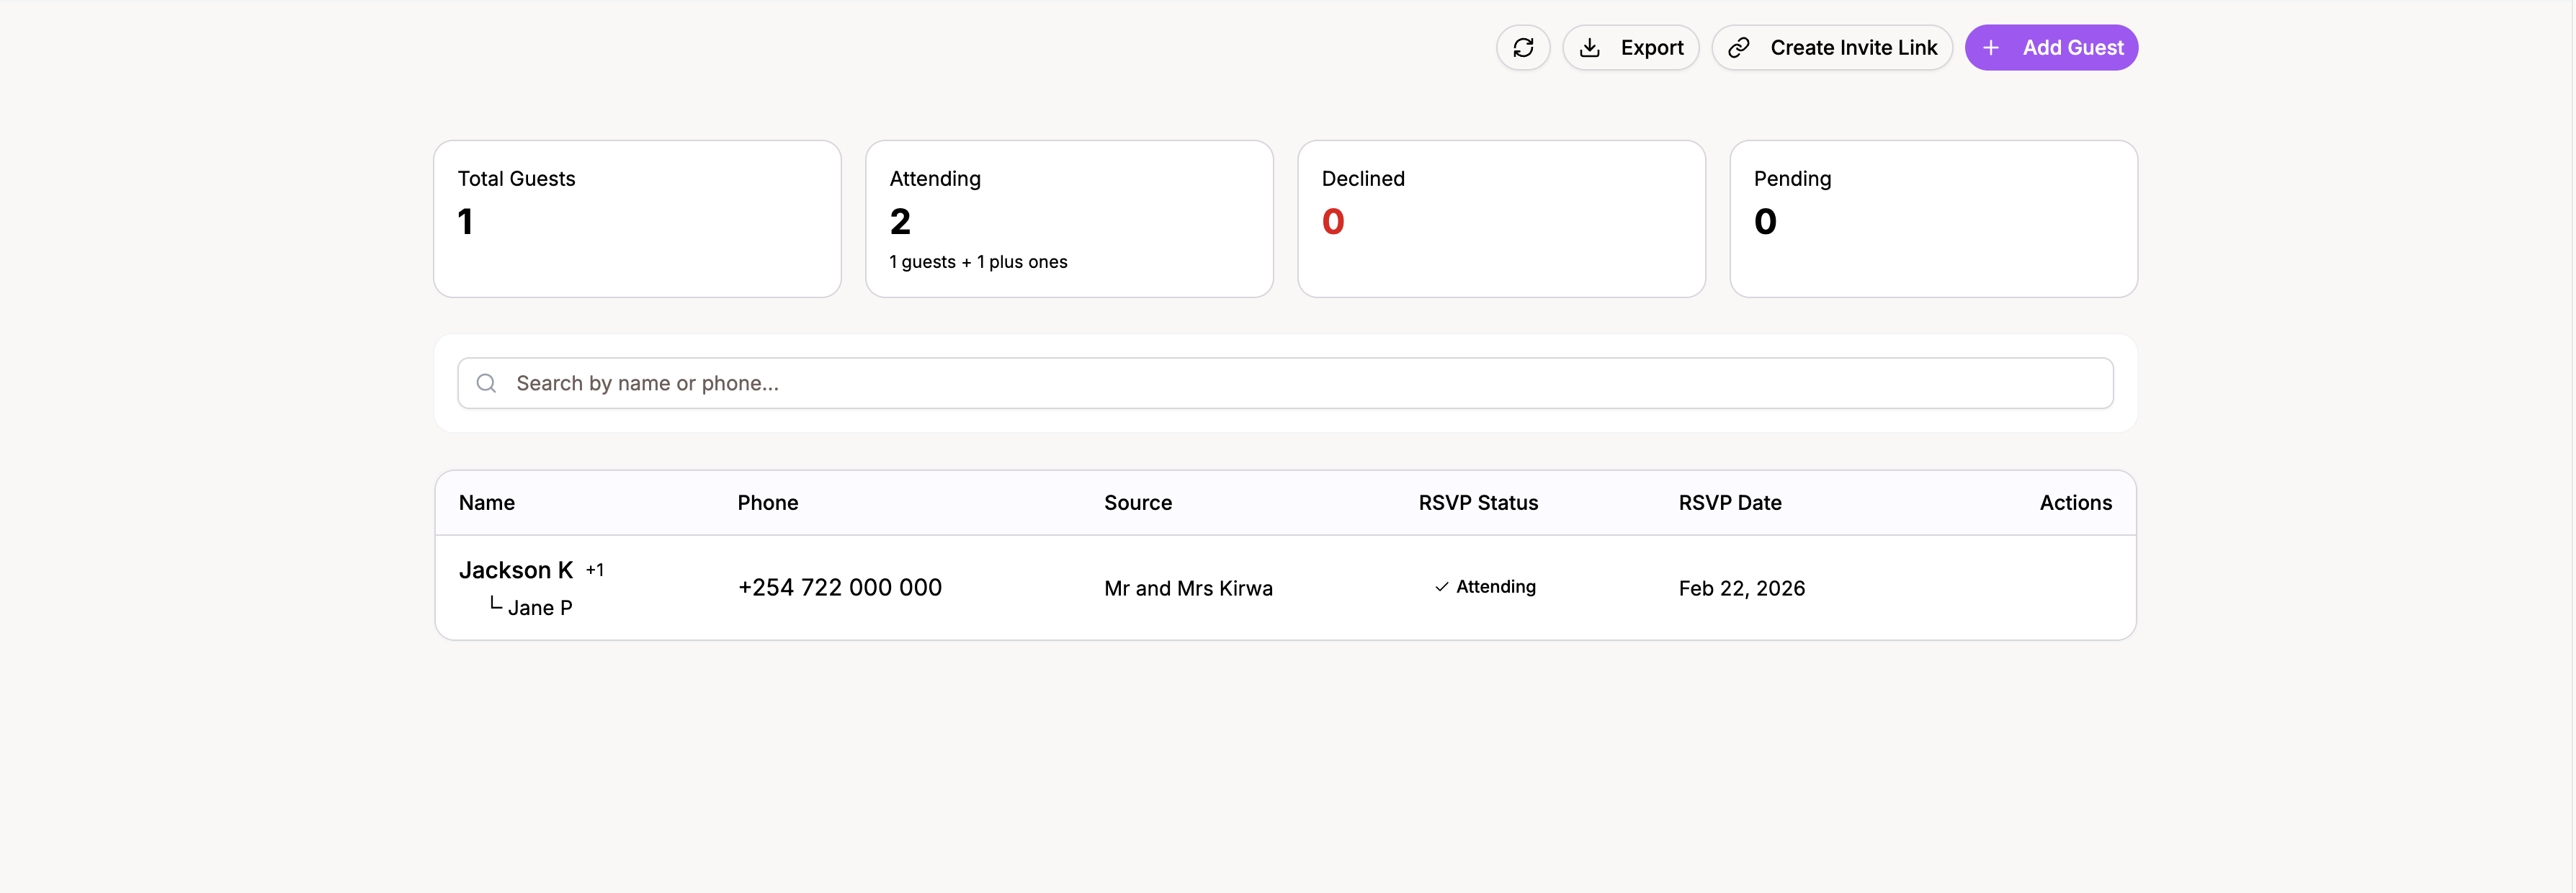Click the plus icon on Add Guest button
2576x893 pixels.
tap(1991, 47)
